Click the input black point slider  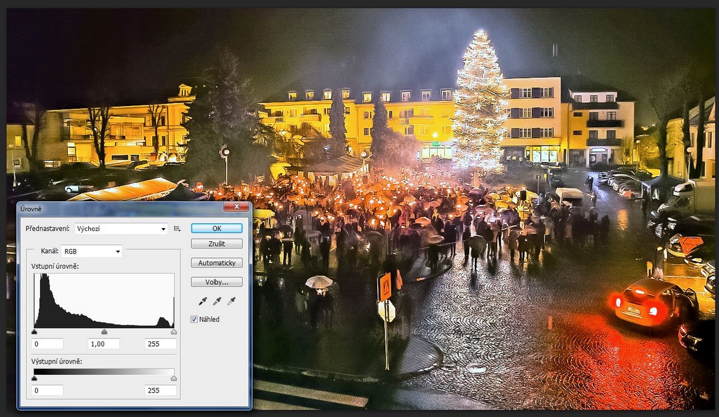click(x=34, y=332)
